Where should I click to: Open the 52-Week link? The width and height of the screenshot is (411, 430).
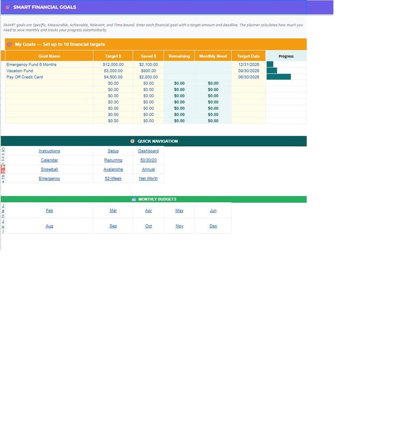(113, 179)
